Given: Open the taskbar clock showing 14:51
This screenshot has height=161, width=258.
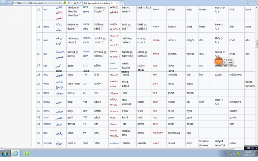Looking at the screenshot, I should coord(249,154).
